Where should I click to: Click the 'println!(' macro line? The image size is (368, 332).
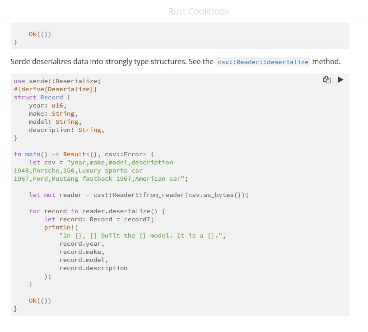(61, 228)
